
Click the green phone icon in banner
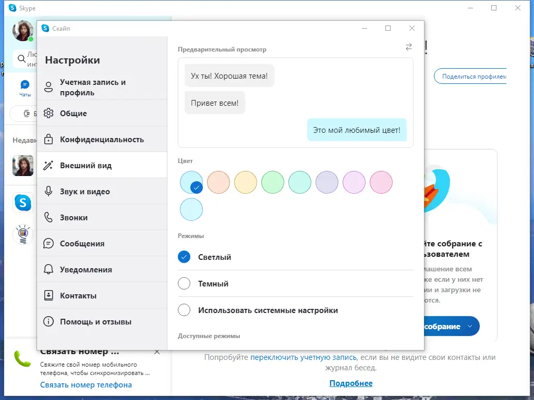[x=22, y=359]
